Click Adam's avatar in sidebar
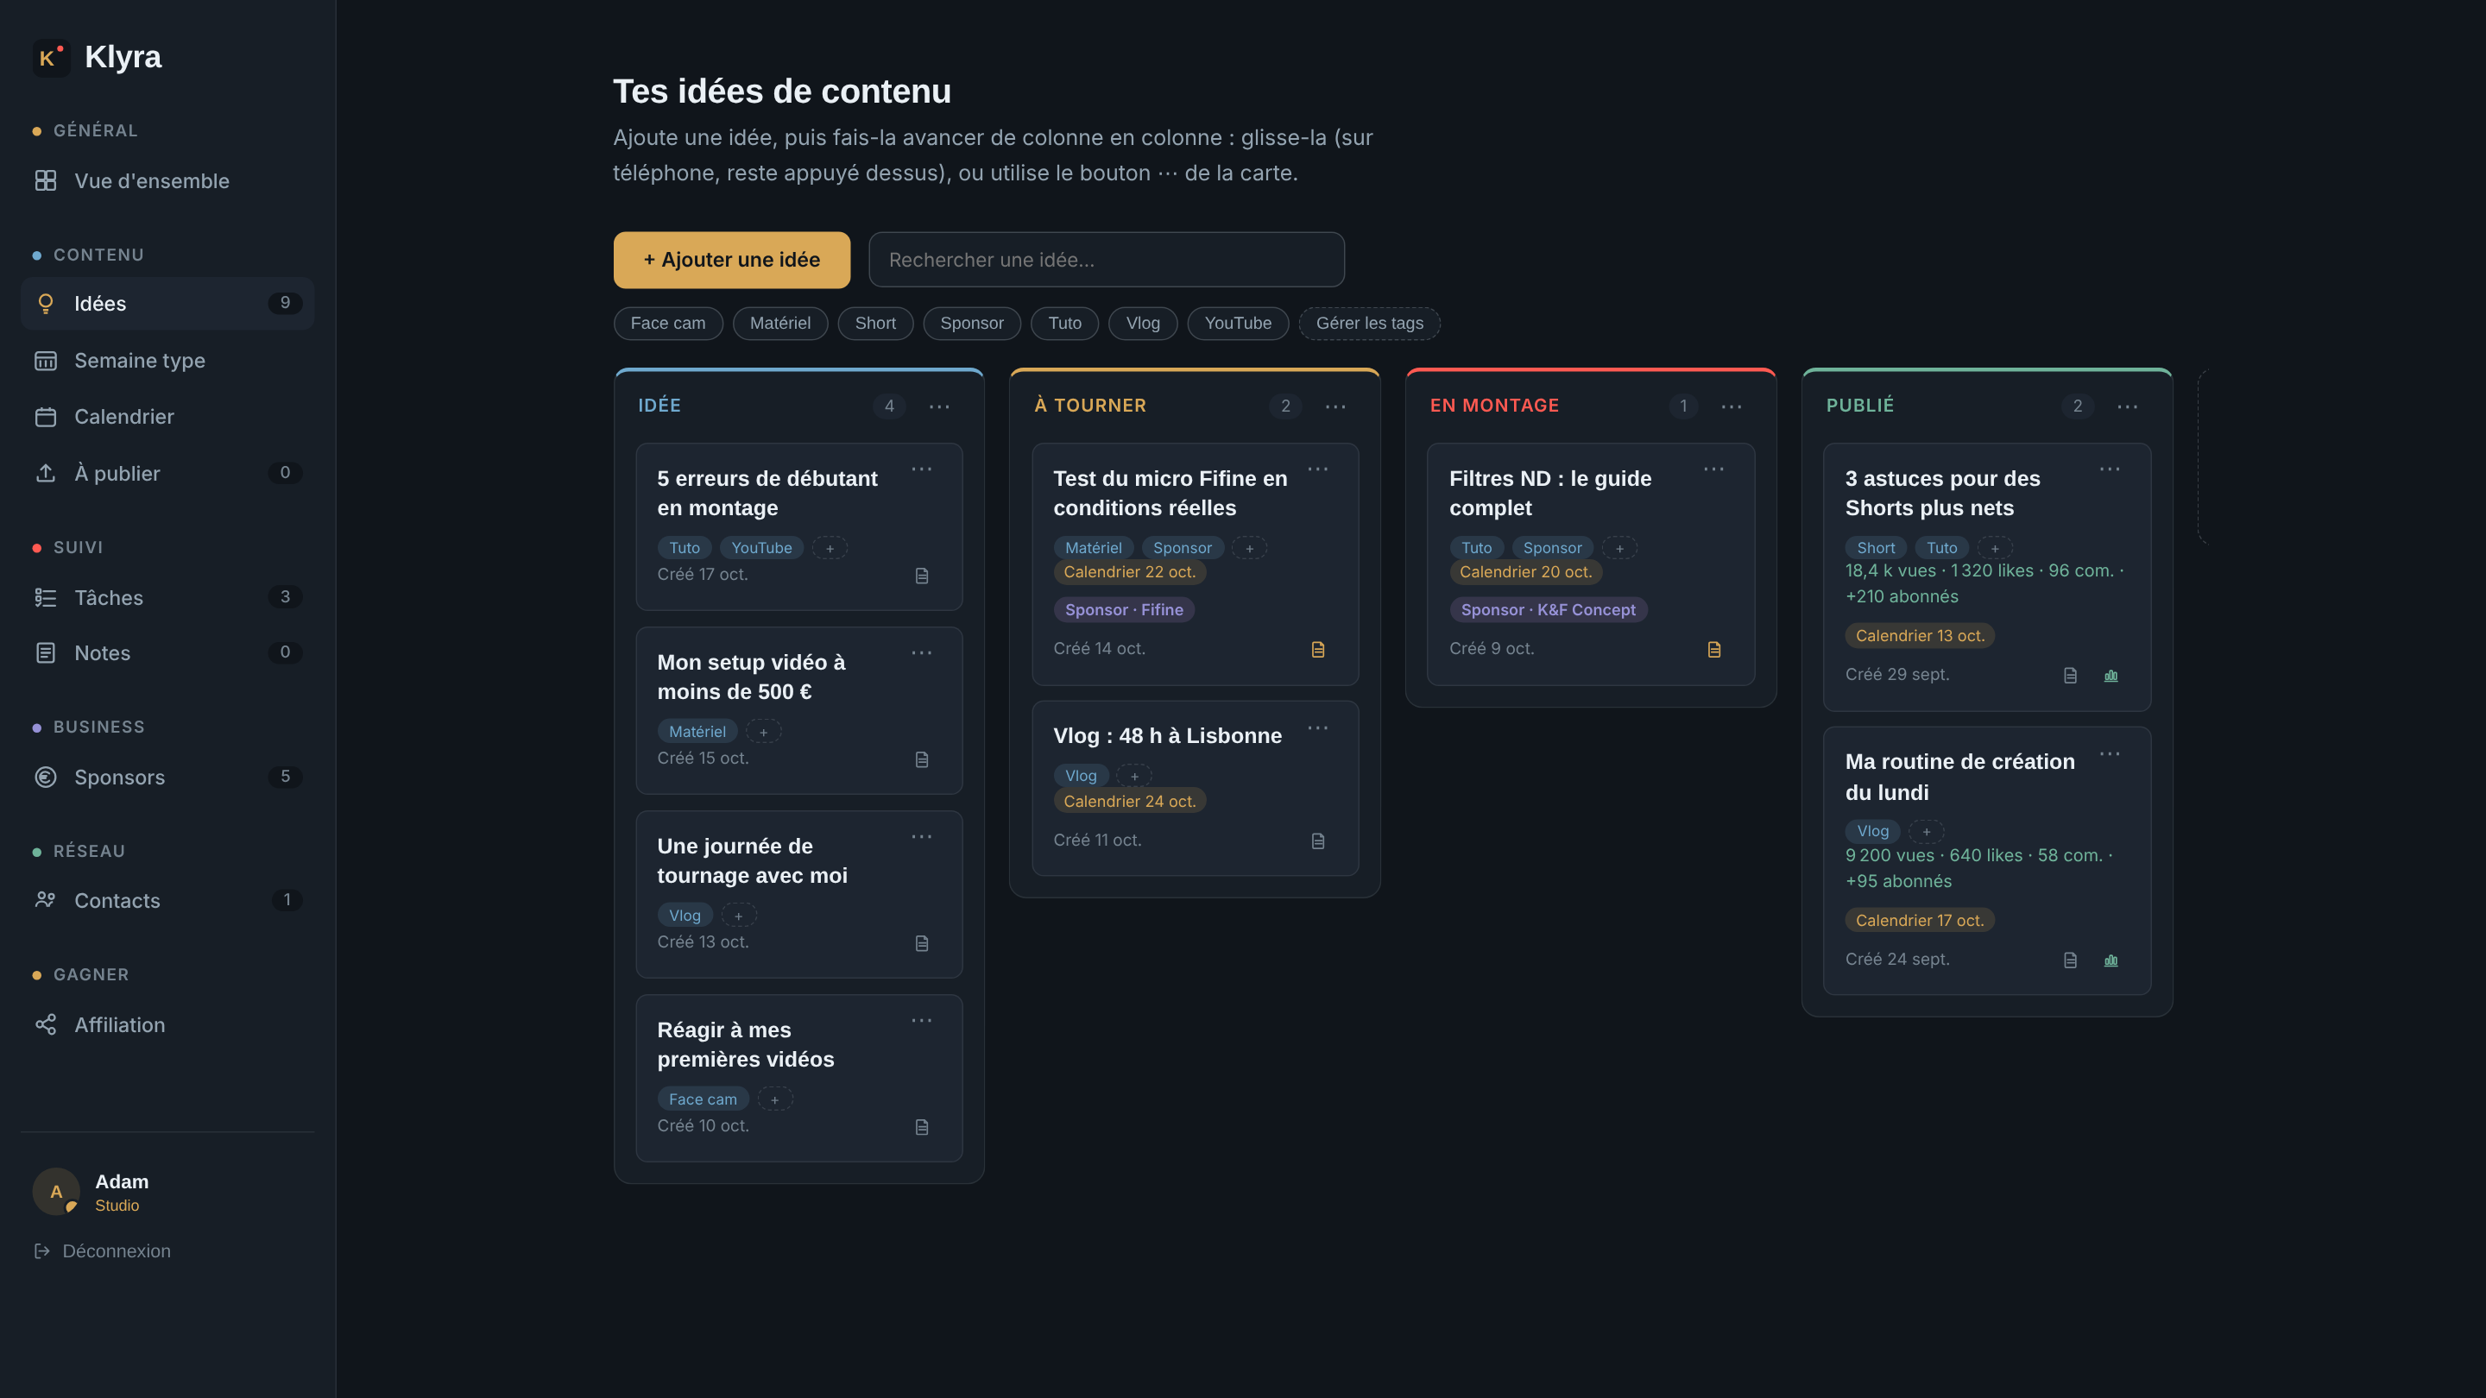This screenshot has height=1398, width=2486. point(57,1192)
